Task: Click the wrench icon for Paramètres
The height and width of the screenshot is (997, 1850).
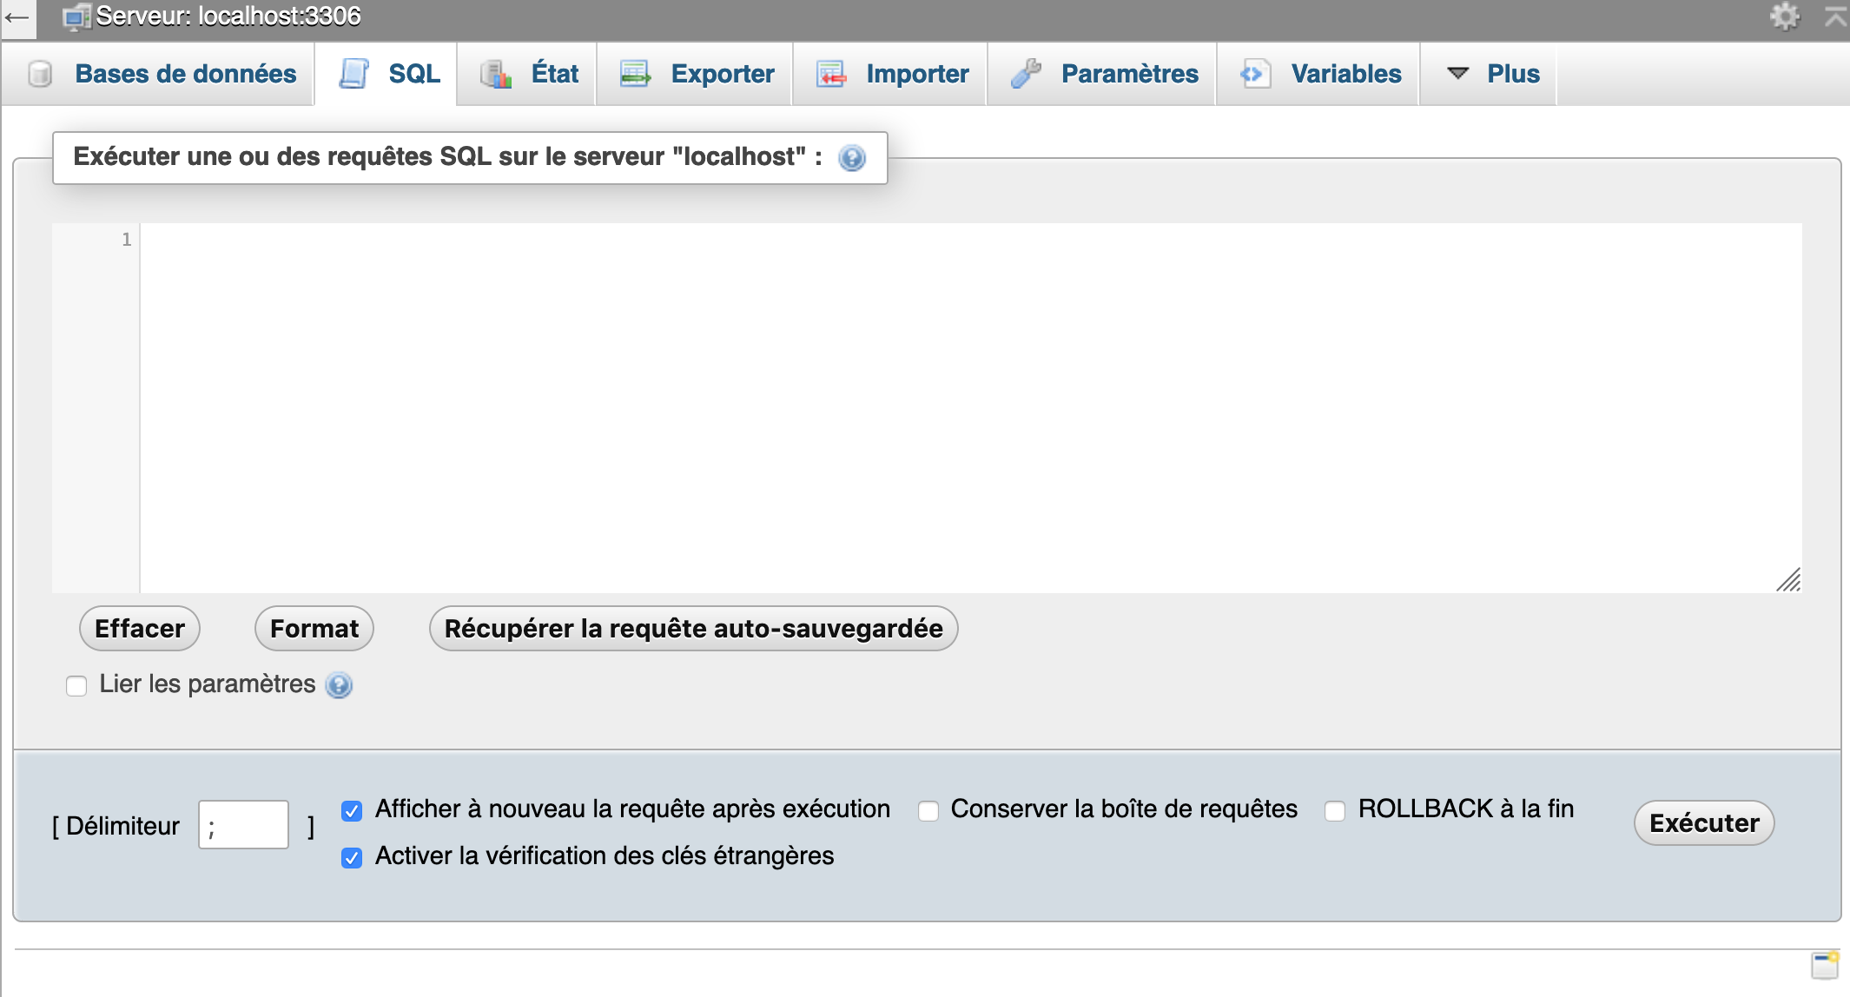Action: coord(1026,74)
